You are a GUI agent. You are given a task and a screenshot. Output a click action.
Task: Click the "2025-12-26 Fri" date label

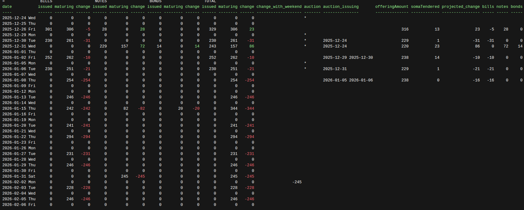(19, 29)
